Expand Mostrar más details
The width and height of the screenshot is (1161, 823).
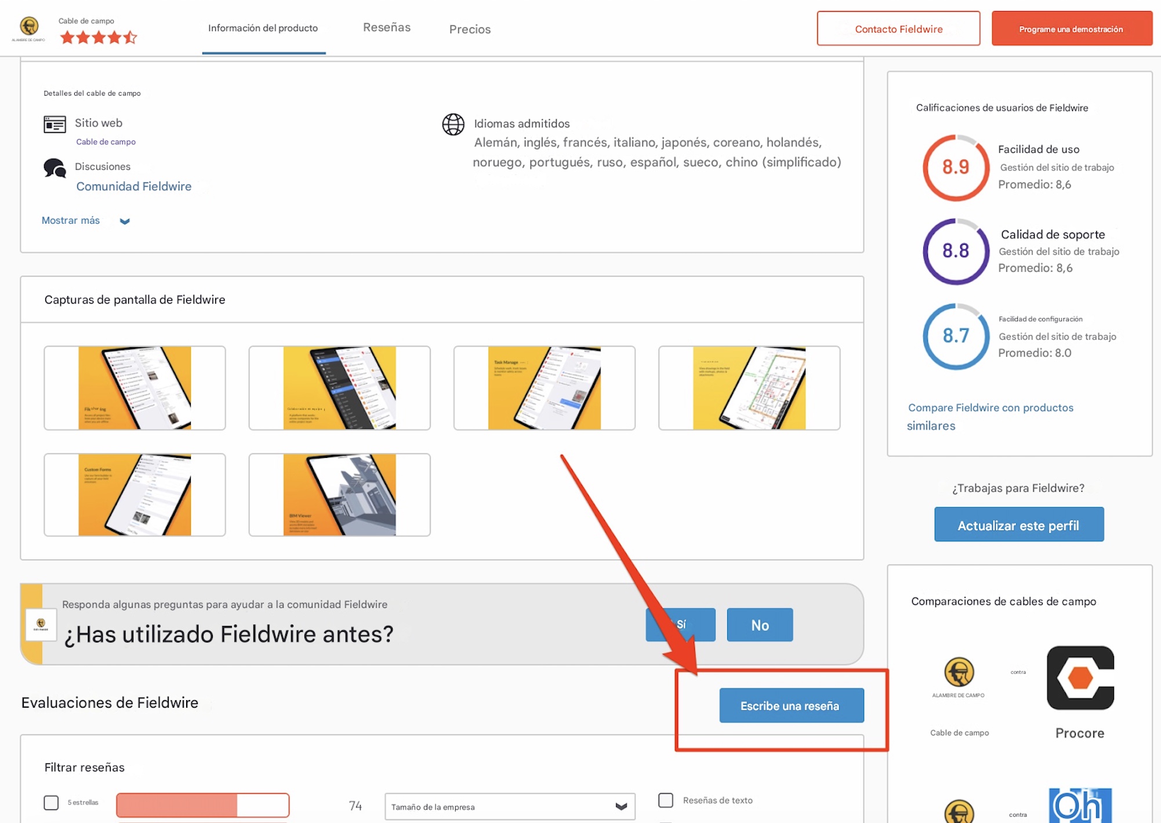tap(71, 220)
